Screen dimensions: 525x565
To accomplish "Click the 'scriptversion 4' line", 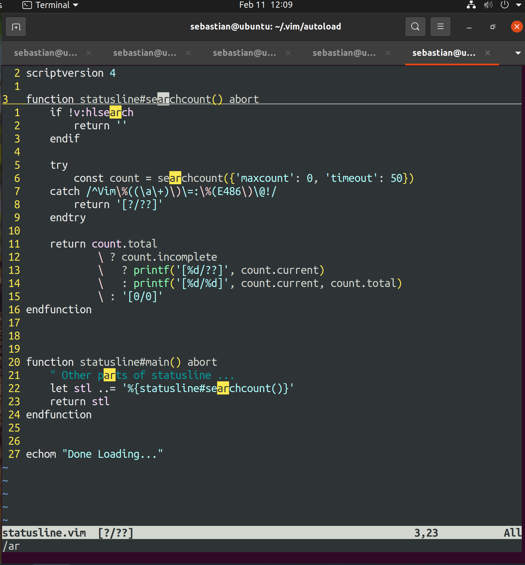I will pos(71,73).
